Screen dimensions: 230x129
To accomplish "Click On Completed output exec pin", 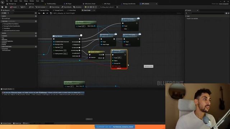I will (80, 42).
